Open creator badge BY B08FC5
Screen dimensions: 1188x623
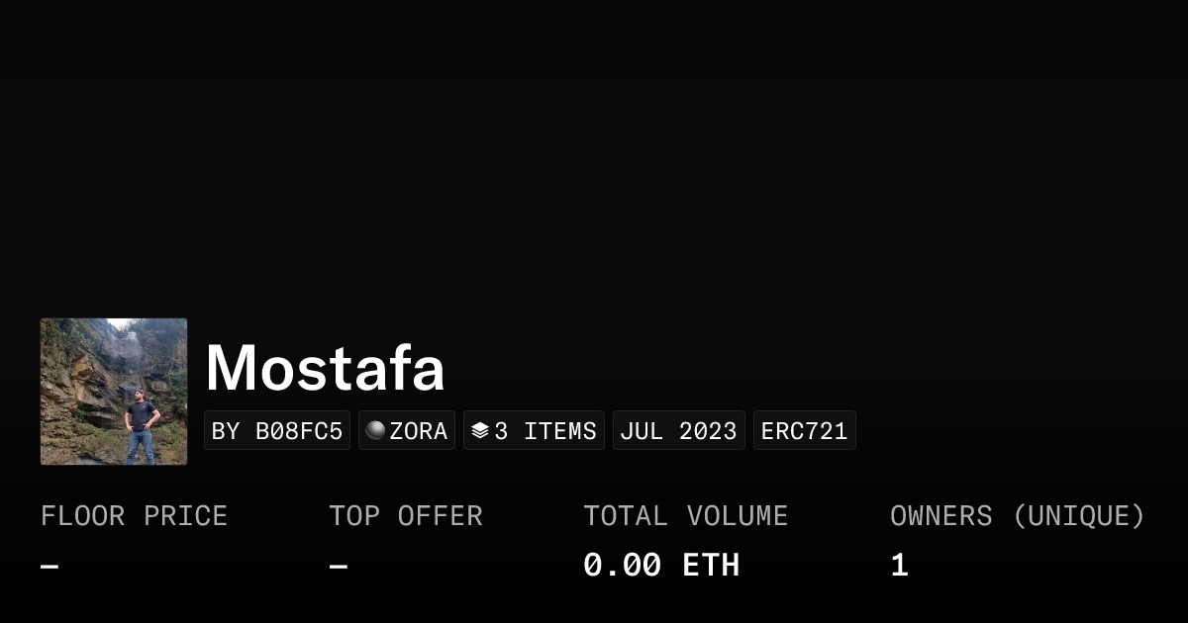(x=277, y=431)
